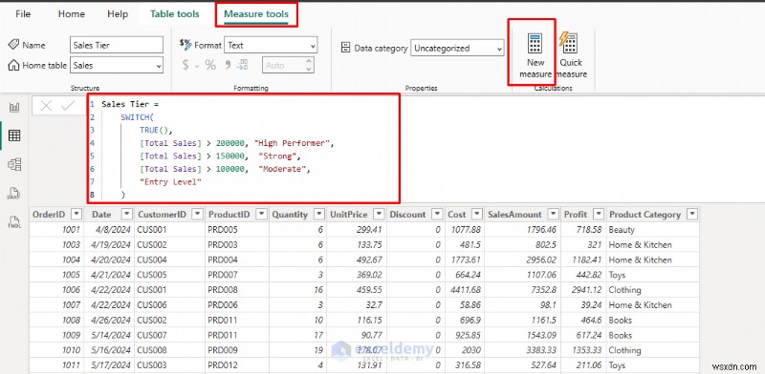Image resolution: width=765 pixels, height=374 pixels.
Task: Commit the formula with the checkmark icon
Action: point(68,106)
